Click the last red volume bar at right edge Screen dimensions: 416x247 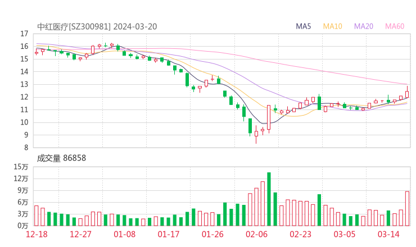pos(407,209)
